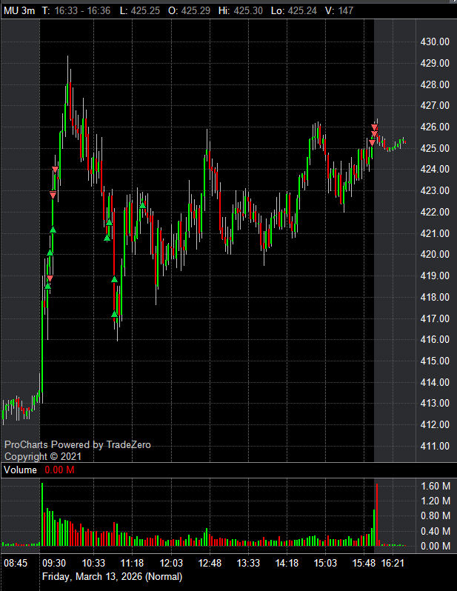
Task: Select the 11:18 time axis label
Action: [132, 563]
